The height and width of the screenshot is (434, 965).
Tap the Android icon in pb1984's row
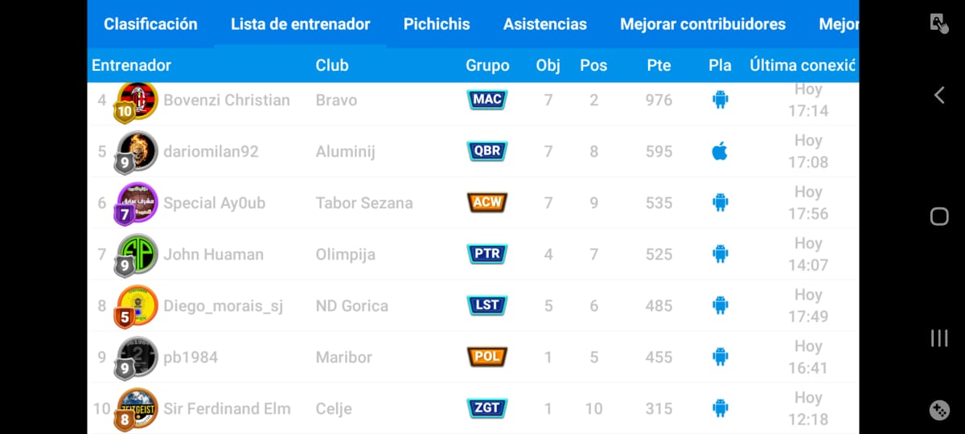click(720, 357)
